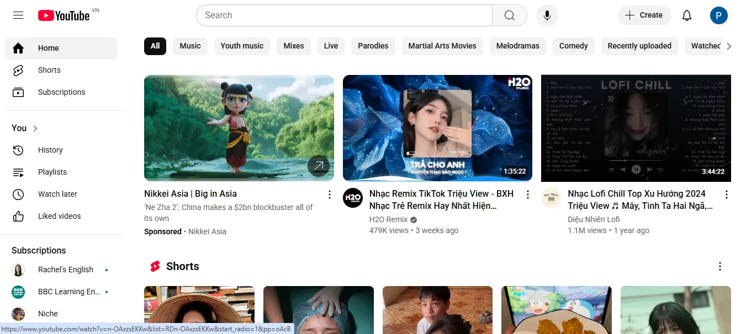This screenshot has height=334, width=746.
Task: Open Watch later in sidebar
Action: 57,194
